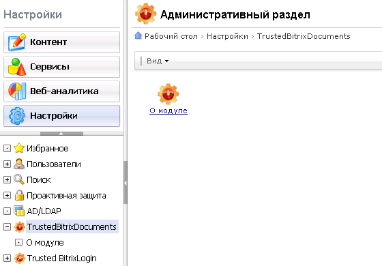Open the О модуле link in main area

click(x=168, y=110)
